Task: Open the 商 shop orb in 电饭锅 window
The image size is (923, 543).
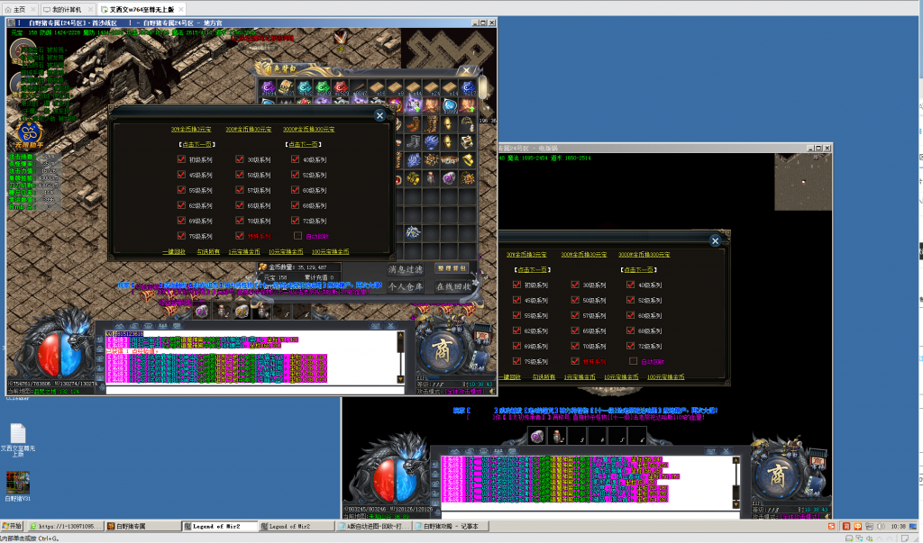Action: pos(778,475)
